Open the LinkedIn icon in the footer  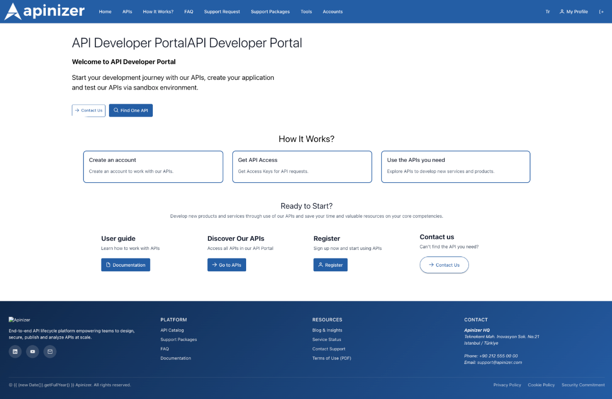click(x=15, y=351)
